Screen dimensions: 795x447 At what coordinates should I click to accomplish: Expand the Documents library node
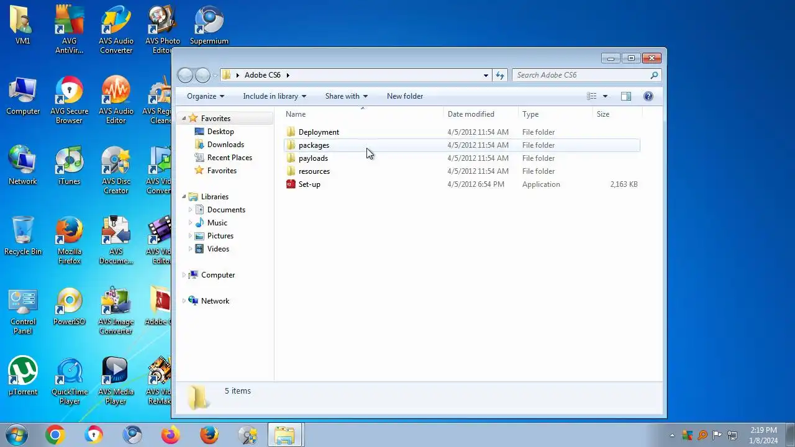coord(190,210)
